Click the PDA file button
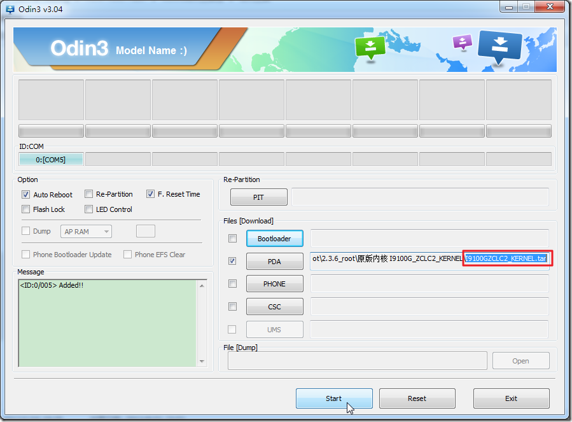 click(274, 262)
